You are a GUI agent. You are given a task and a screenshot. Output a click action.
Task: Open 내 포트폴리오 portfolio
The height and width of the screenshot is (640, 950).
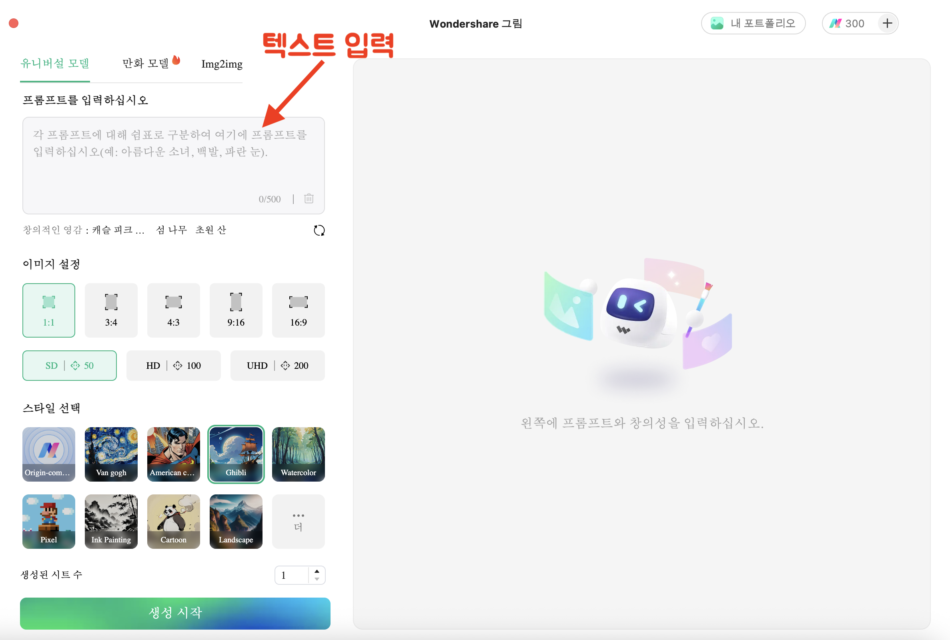tap(753, 23)
